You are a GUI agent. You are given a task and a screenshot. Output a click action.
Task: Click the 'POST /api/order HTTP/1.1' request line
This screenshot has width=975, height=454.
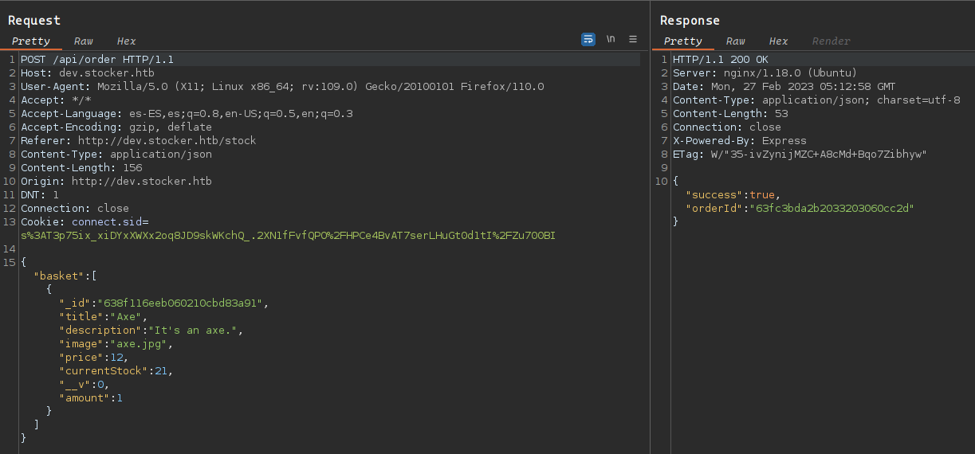tap(97, 60)
